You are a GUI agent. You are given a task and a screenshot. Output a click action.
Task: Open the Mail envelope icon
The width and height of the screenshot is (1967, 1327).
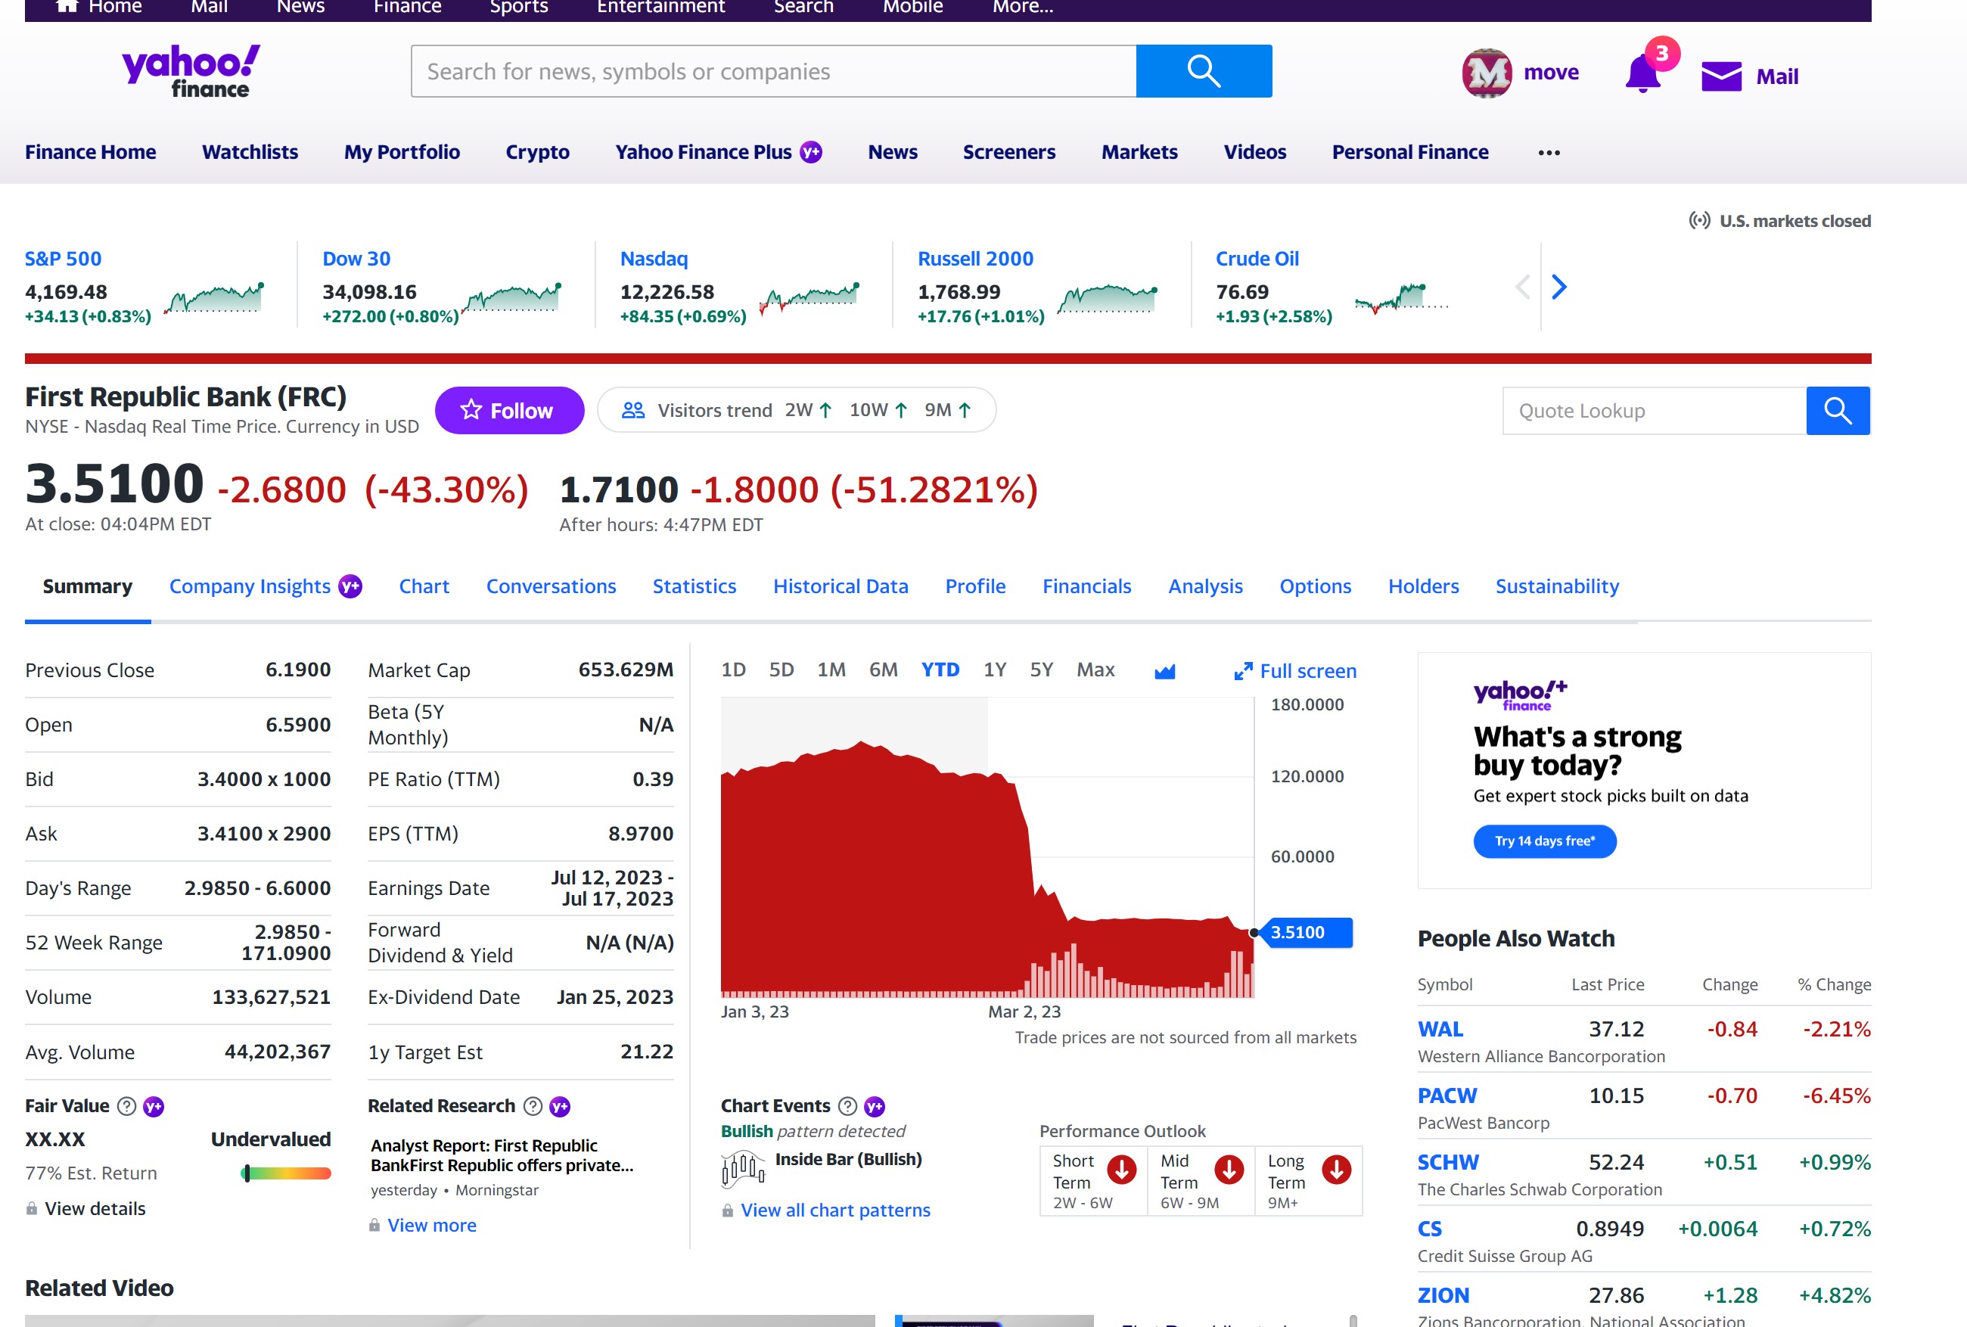point(1721,76)
